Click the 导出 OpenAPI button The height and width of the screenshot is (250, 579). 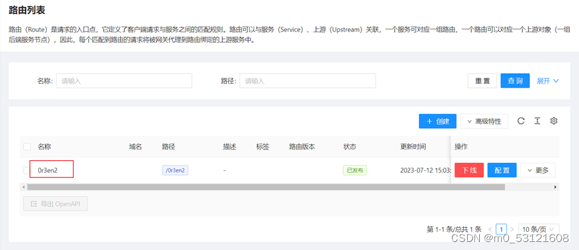click(x=56, y=204)
